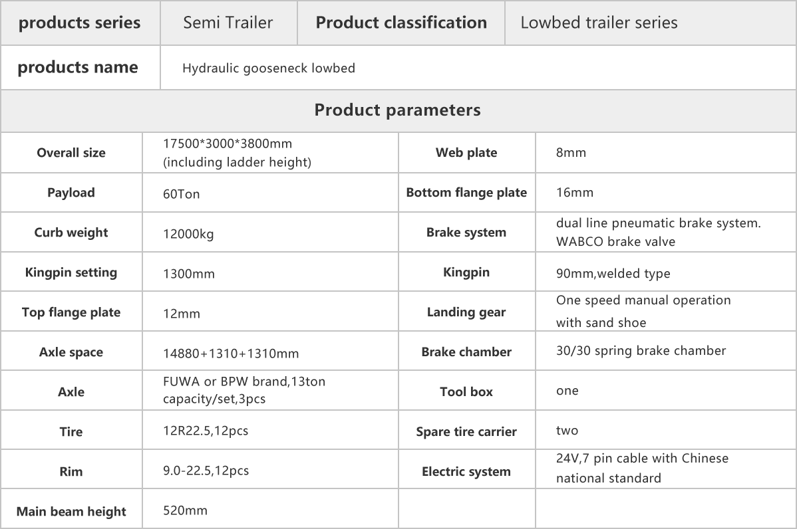Select the '12R22.5,12pcs' tire value
The width and height of the screenshot is (797, 529).
(206, 431)
